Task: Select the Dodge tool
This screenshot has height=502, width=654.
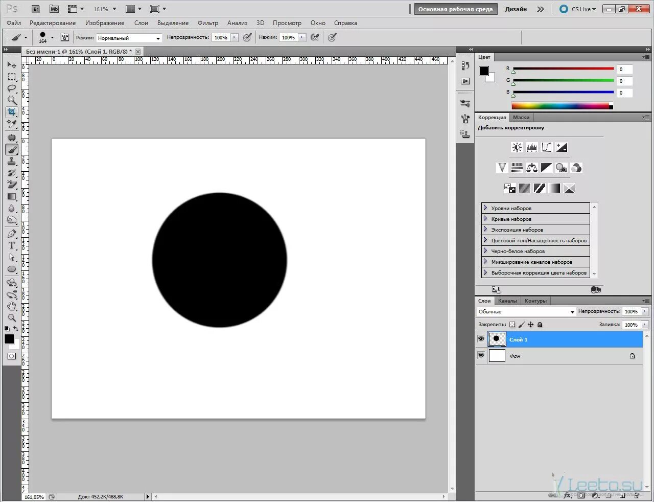Action: pyautogui.click(x=12, y=220)
